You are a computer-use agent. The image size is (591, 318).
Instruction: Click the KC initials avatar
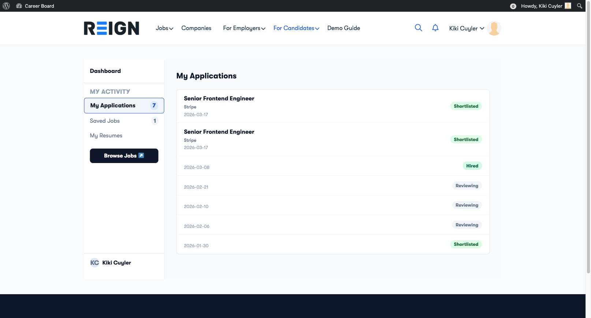coord(94,263)
